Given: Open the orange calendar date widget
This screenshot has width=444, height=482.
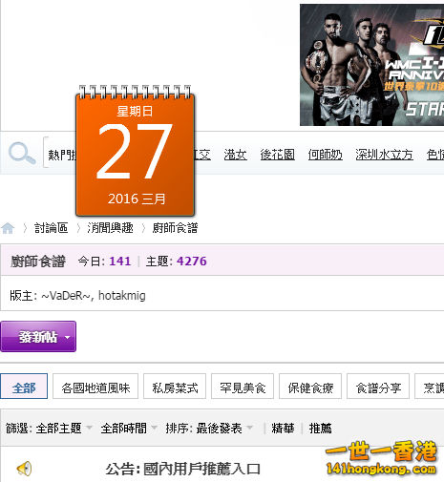Looking at the screenshot, I should pos(135,151).
